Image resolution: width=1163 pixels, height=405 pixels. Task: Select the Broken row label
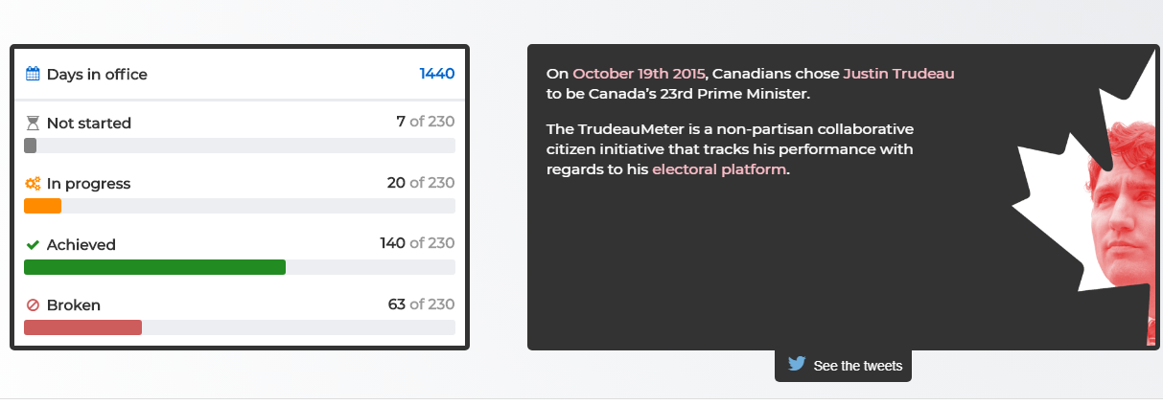[x=74, y=304]
